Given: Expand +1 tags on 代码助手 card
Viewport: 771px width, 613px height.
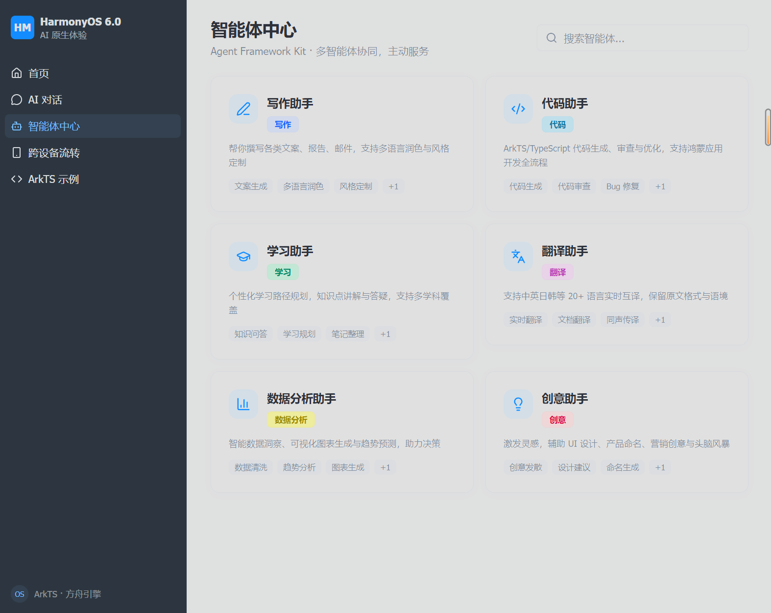Looking at the screenshot, I should click(660, 186).
